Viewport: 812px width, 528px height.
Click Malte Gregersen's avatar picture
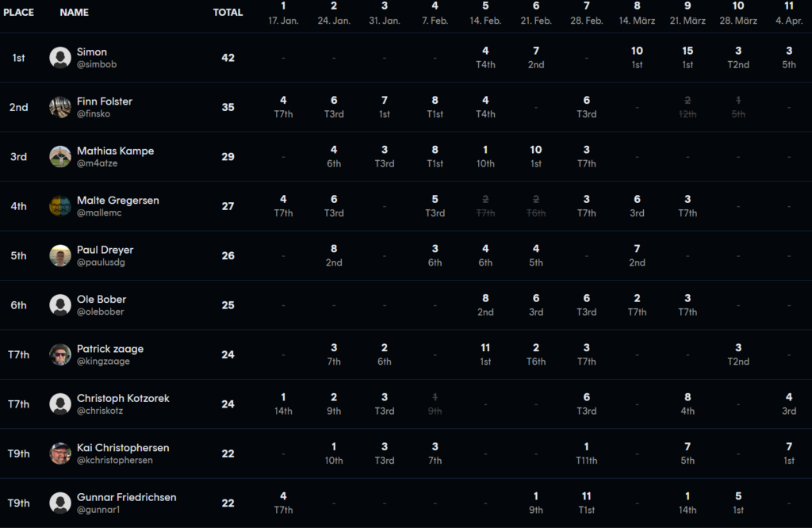(60, 206)
